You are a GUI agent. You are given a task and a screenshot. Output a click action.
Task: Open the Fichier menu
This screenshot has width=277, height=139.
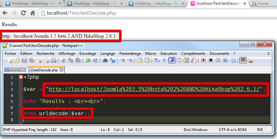[x=10, y=53]
